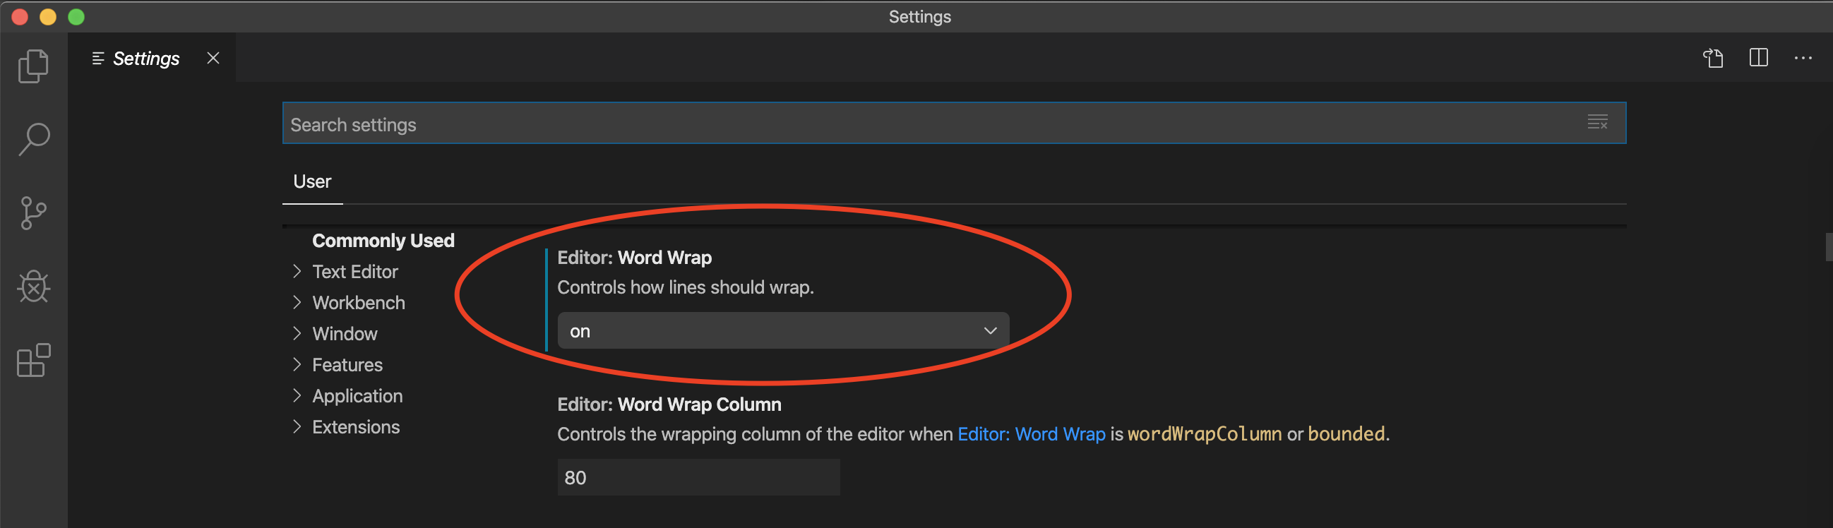The width and height of the screenshot is (1833, 528).
Task: Click the Editor: Word Wrap setting title
Action: tap(634, 258)
